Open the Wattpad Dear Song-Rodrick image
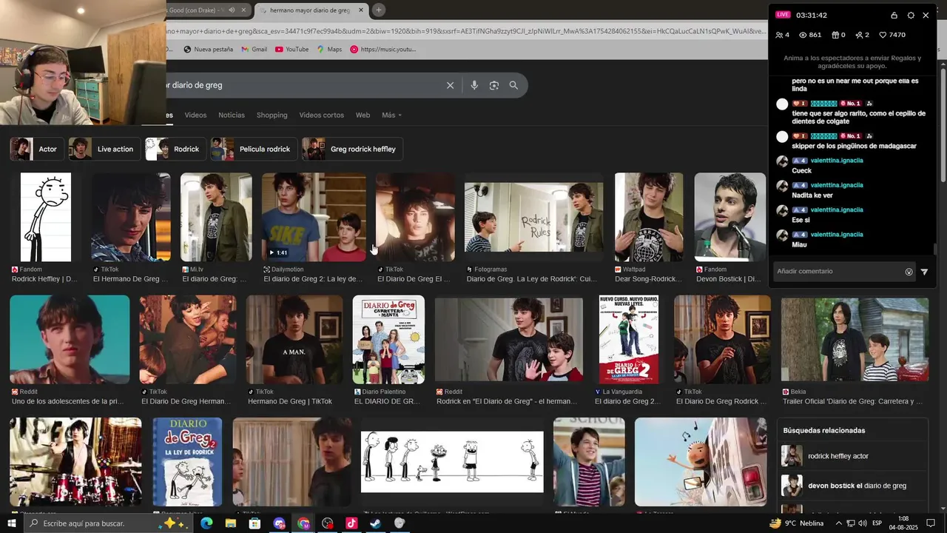947x533 pixels. click(x=649, y=217)
